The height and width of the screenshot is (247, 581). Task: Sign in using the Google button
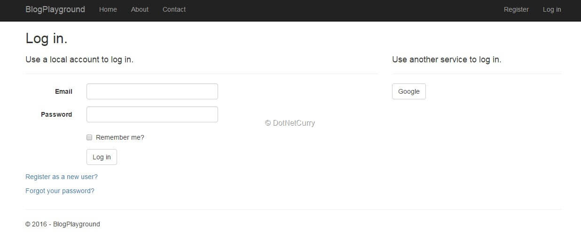pos(408,91)
